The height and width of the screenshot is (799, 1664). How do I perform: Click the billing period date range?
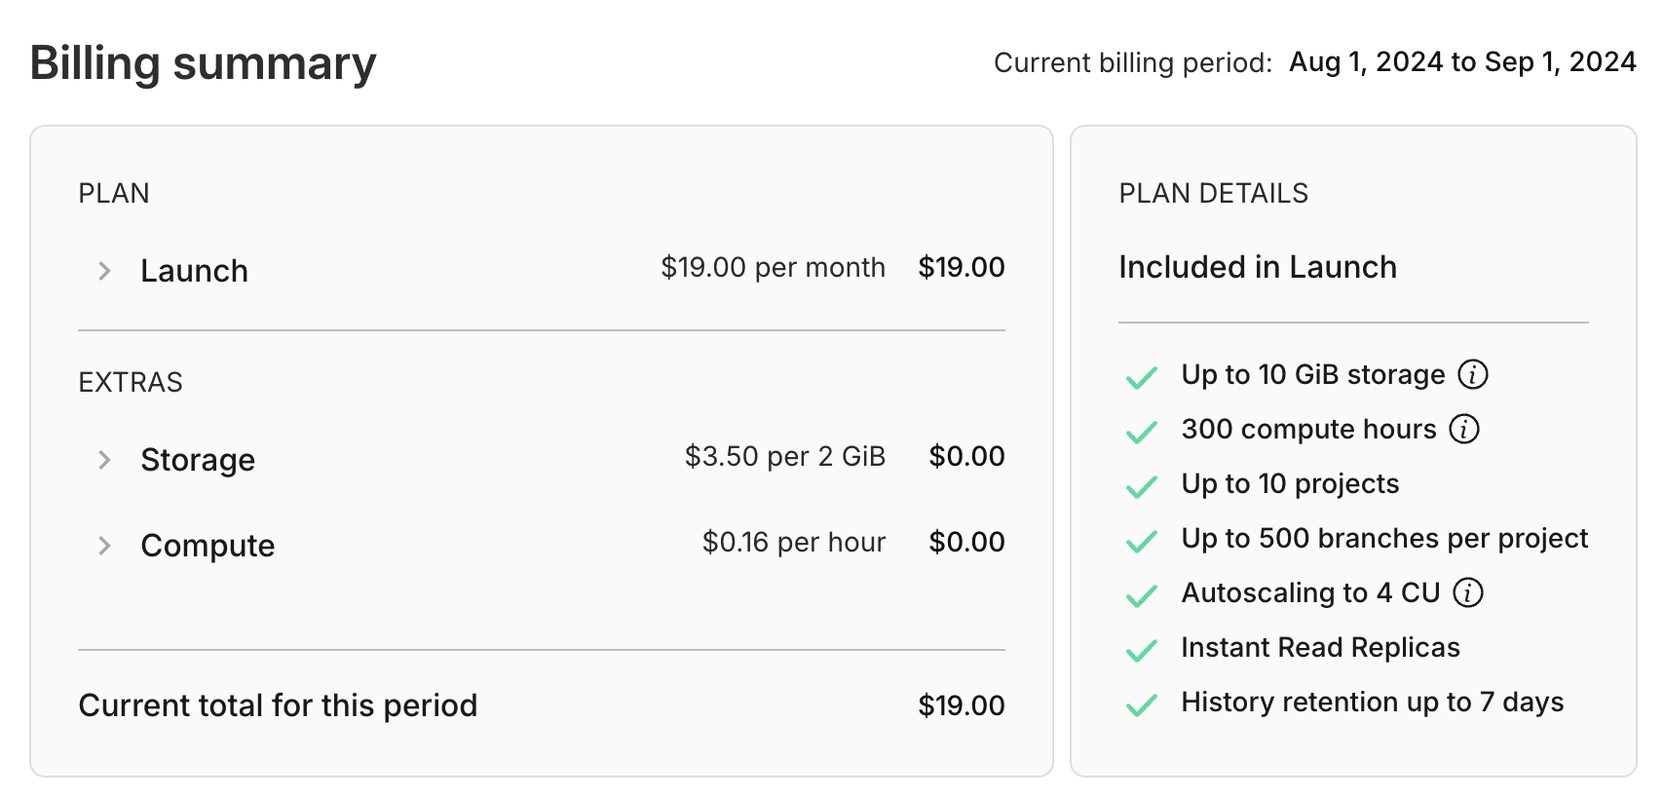point(1461,62)
